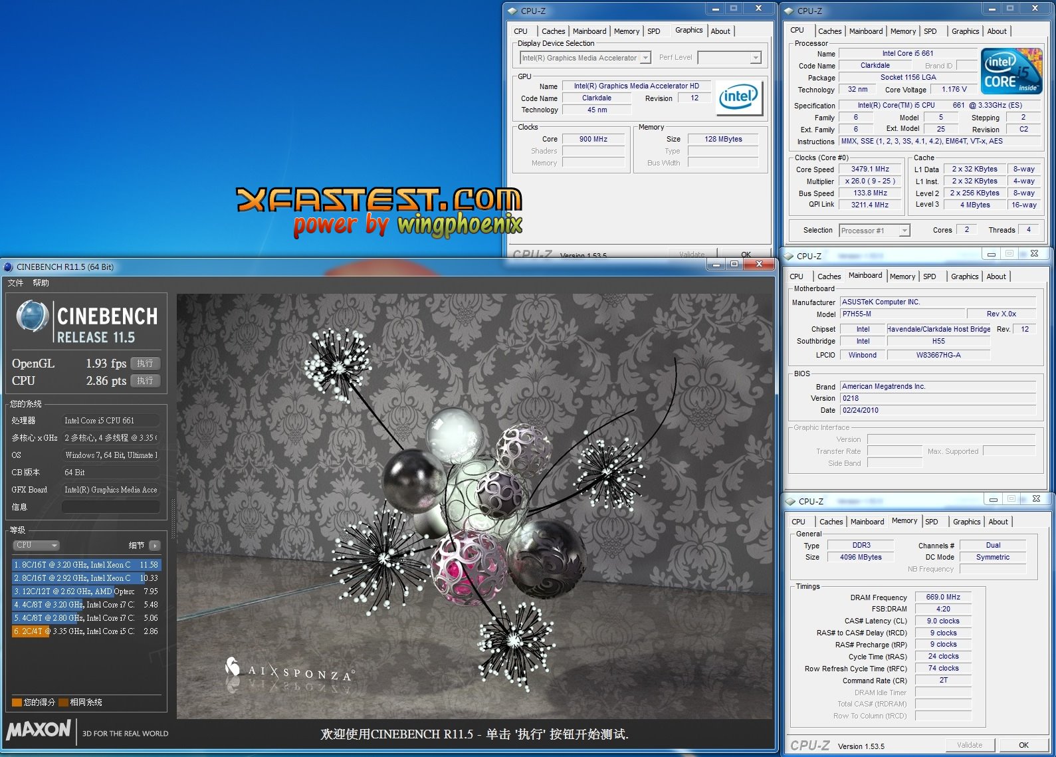Click title bar icon of CPU-Z Memory window
This screenshot has height=757, width=1056.
pyautogui.click(x=790, y=501)
